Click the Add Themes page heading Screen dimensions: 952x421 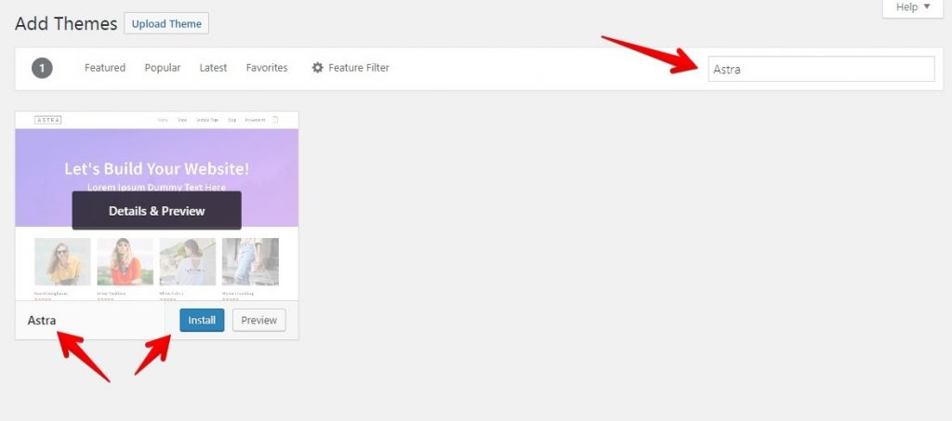(66, 23)
